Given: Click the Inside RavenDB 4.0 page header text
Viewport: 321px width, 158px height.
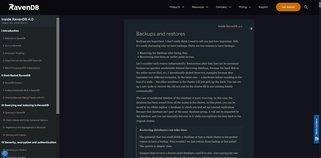Looking at the screenshot, I should point(230,26).
